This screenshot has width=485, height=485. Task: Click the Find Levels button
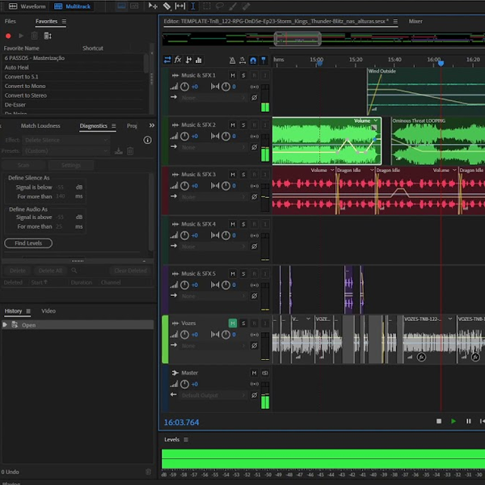[28, 243]
